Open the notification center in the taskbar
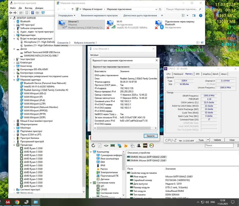This screenshot has width=239, height=206. tap(233, 202)
